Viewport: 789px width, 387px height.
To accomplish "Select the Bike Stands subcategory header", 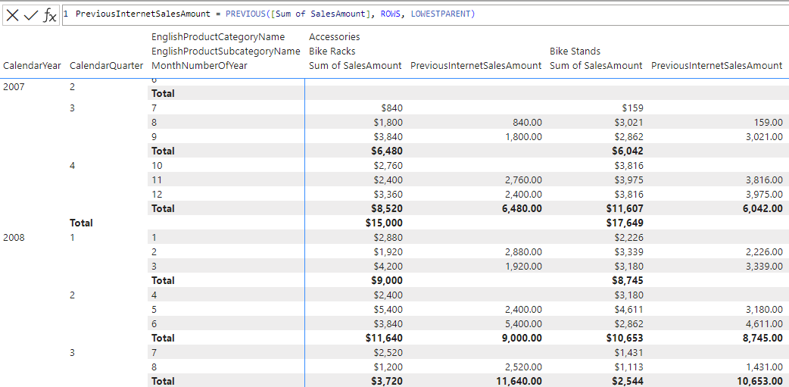I will pyautogui.click(x=575, y=51).
